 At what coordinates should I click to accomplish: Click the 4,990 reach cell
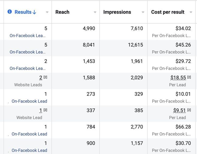tap(89, 28)
